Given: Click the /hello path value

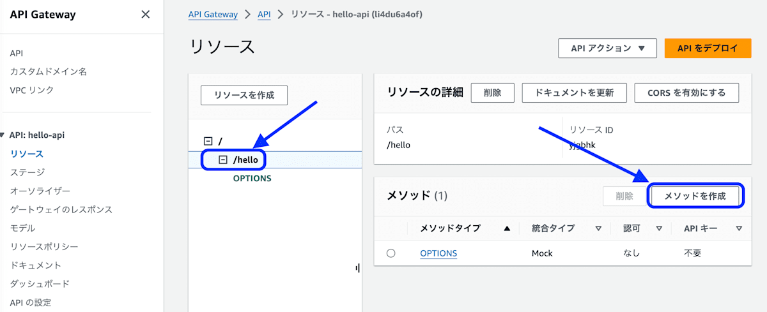Looking at the screenshot, I should (x=399, y=145).
